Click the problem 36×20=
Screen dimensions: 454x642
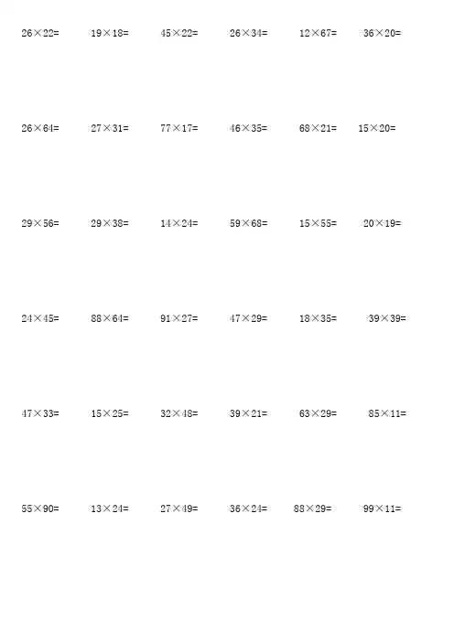[382, 33]
